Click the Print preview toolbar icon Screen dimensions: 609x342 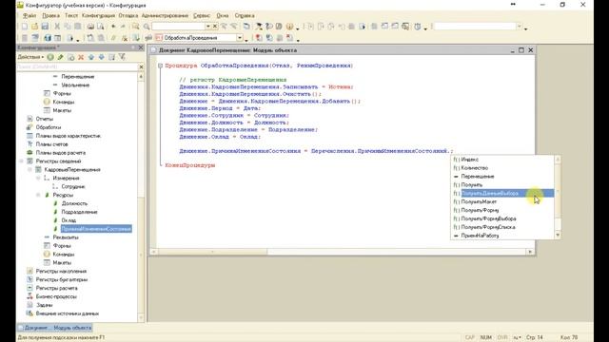[100, 27]
